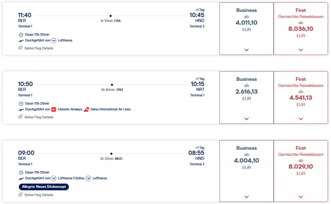331x204 pixels.
Task: Click Lufthansa Cityline logo on 09:00 flight
Action: tap(54, 178)
